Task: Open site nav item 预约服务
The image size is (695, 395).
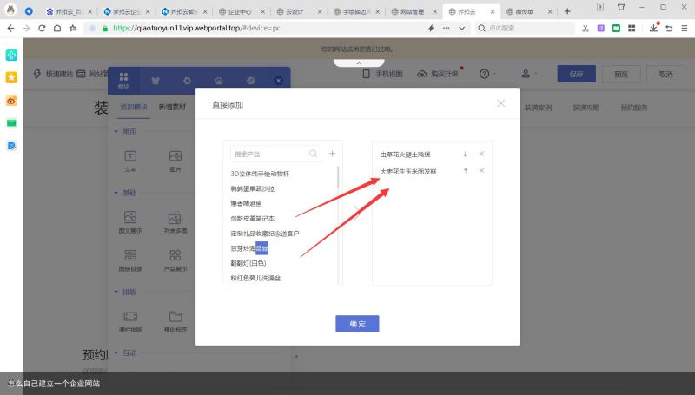Action: click(634, 108)
